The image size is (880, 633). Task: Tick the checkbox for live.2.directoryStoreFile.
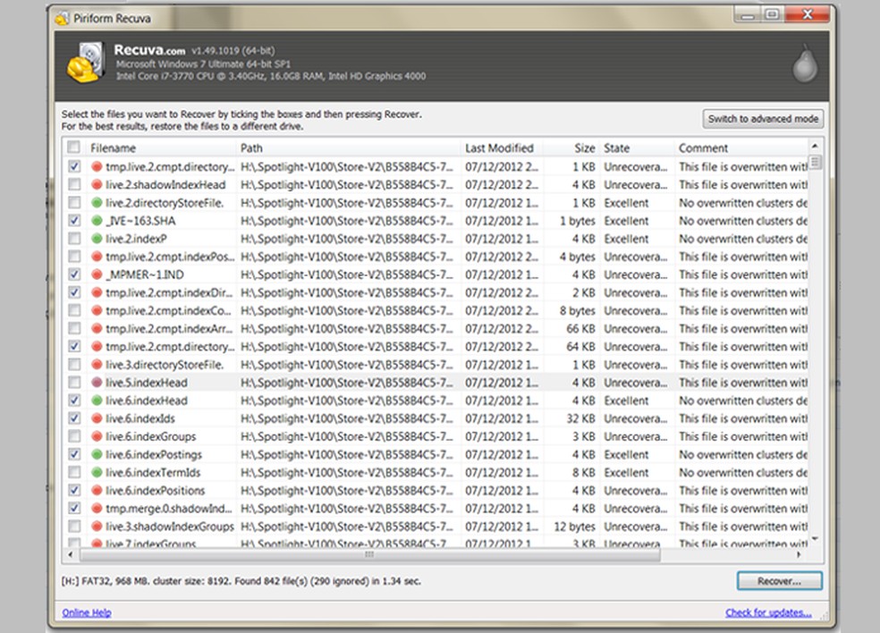coord(73,203)
